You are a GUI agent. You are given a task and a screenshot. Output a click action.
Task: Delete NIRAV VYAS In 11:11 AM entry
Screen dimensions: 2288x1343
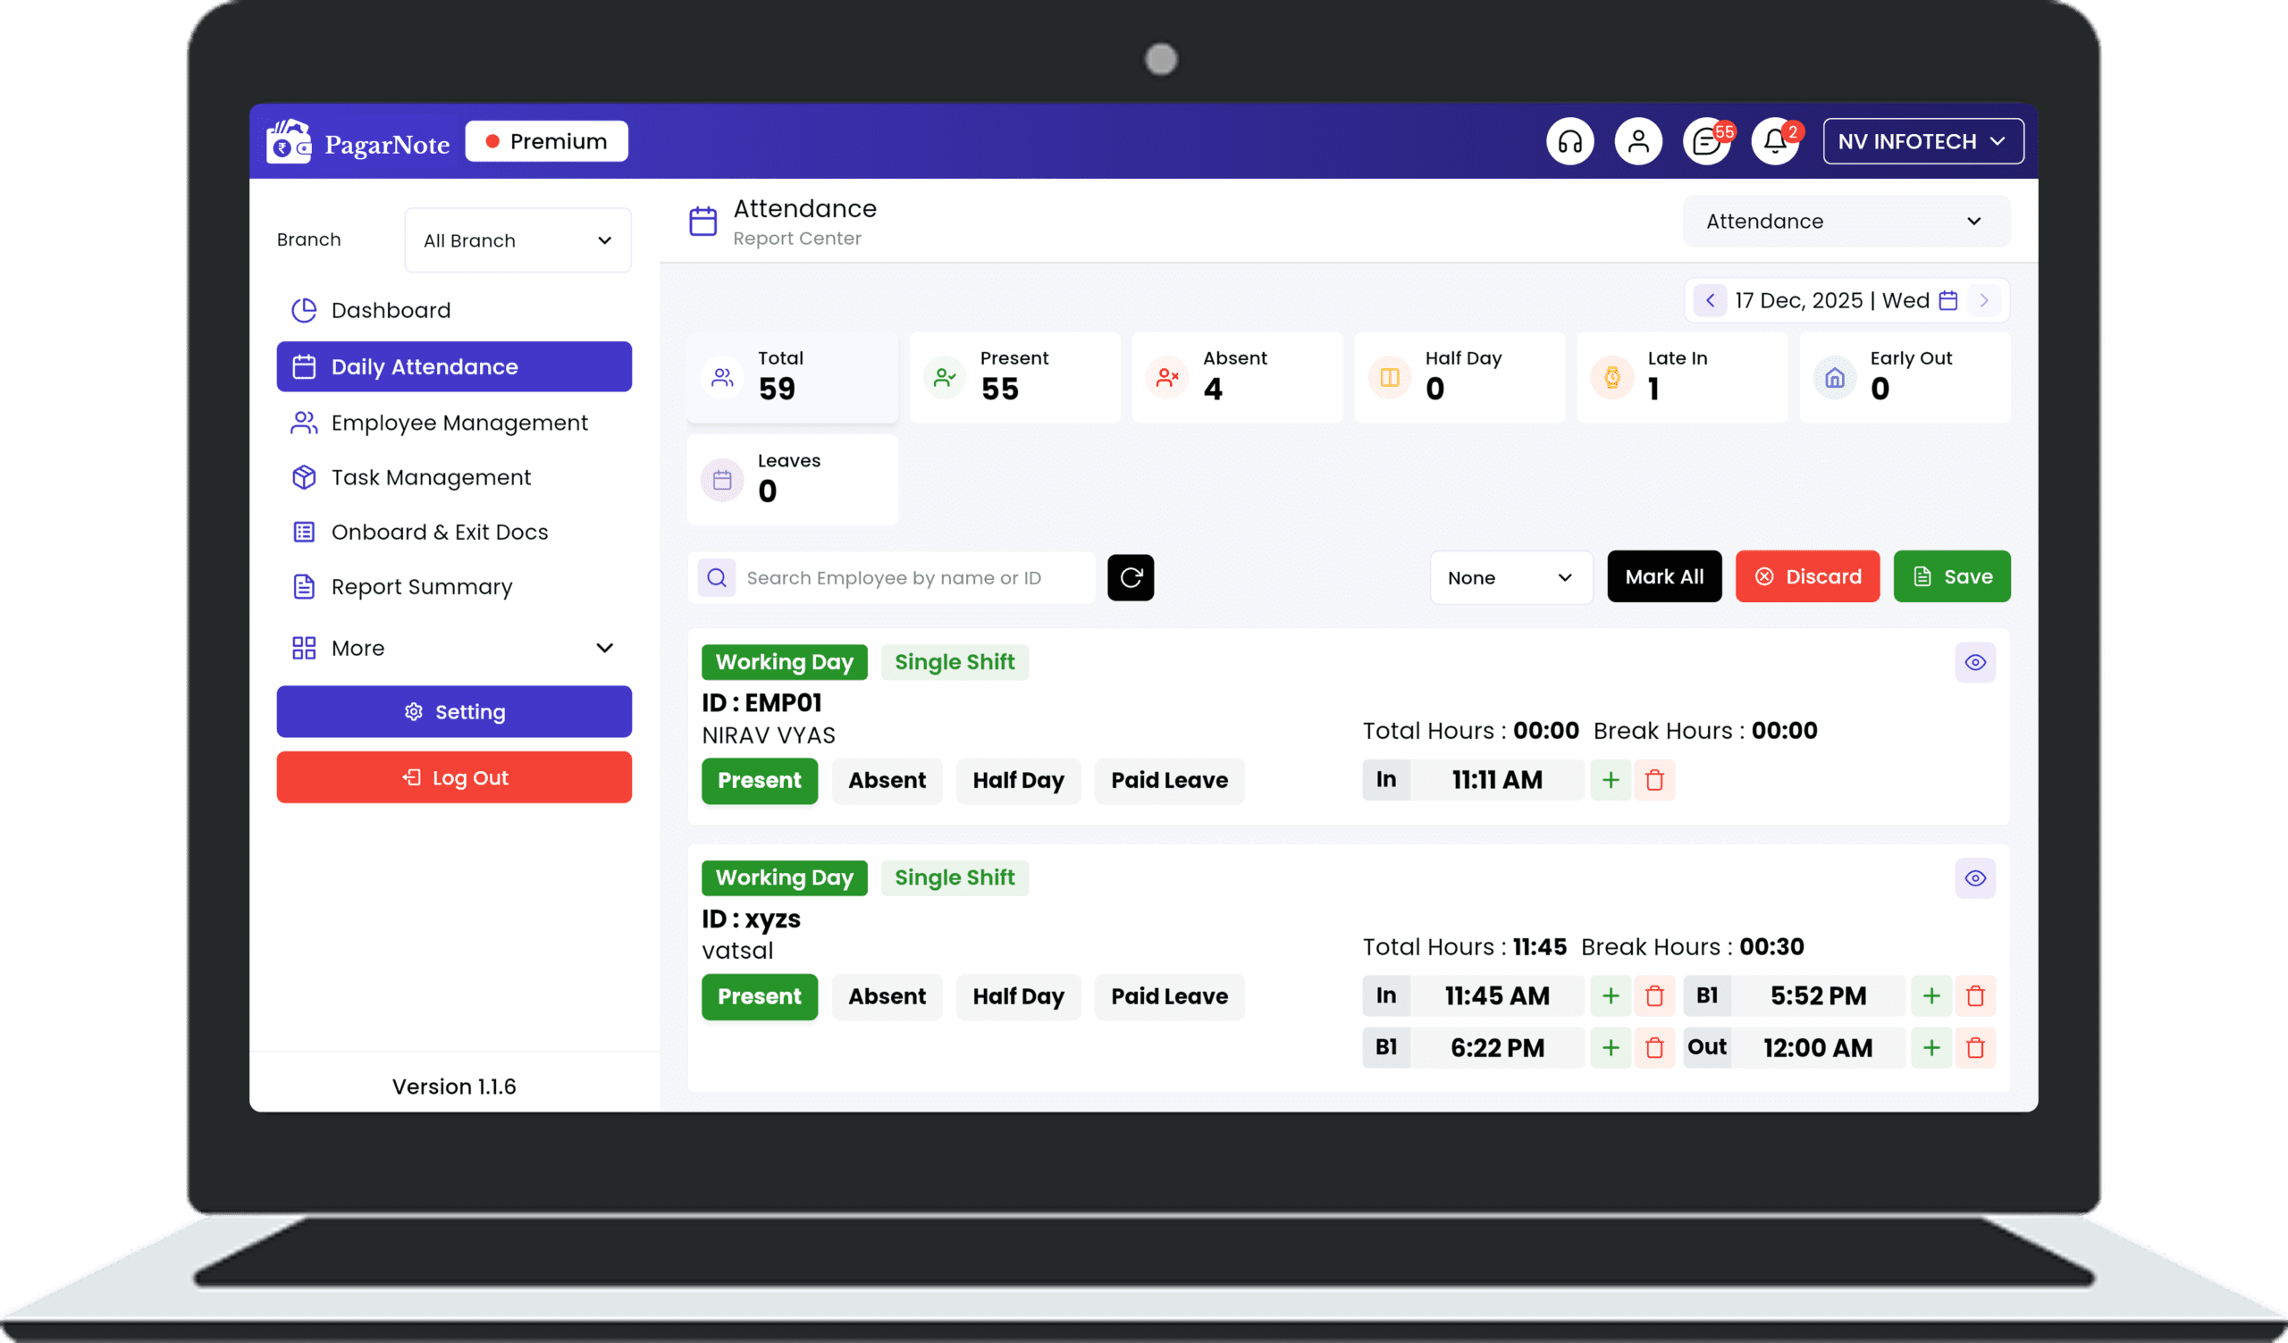1654,779
